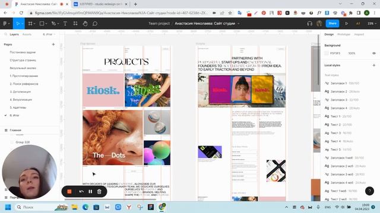Screen dimensions: 380x213
Task: Switch to the Design tab
Action: pos(329,34)
